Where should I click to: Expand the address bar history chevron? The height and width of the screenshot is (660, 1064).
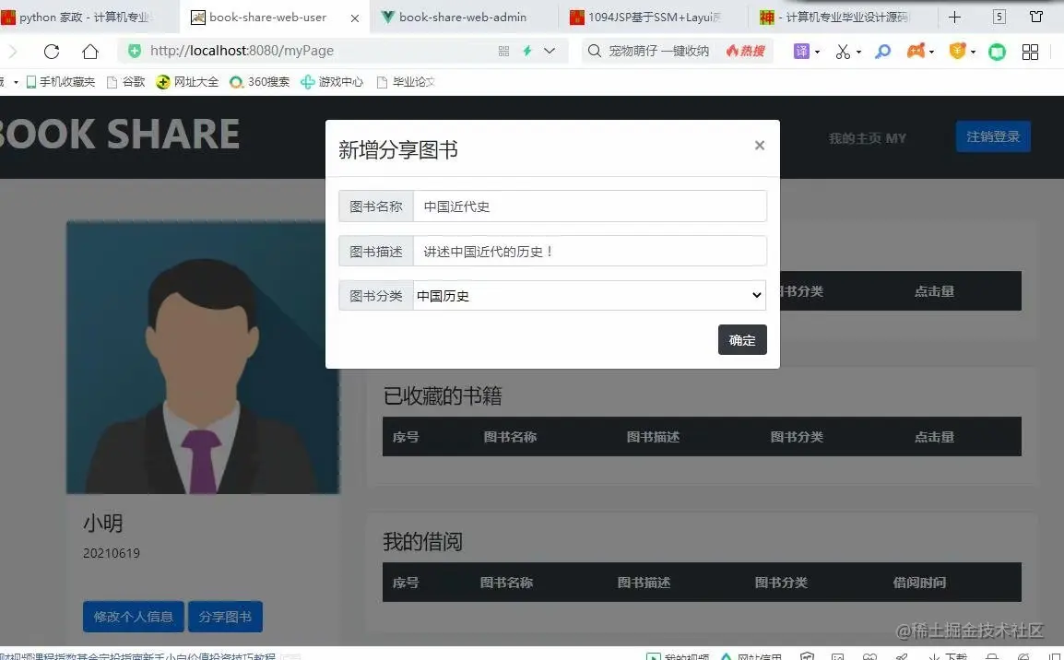(x=550, y=51)
